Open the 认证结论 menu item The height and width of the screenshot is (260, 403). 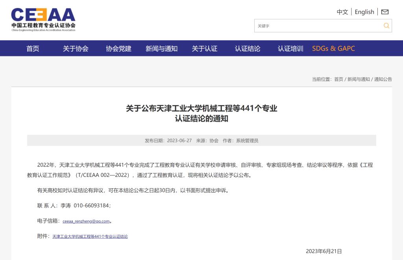(248, 48)
